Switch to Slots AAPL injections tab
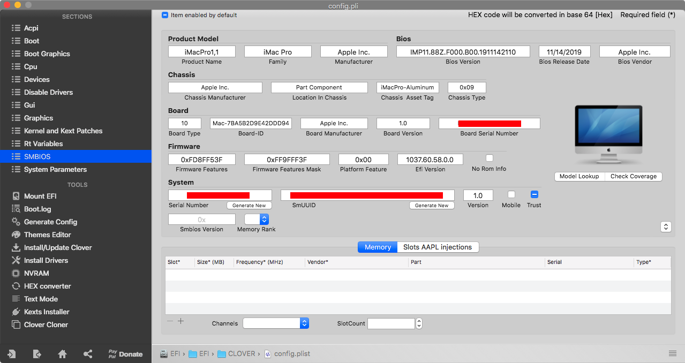The height and width of the screenshot is (363, 685). pos(438,247)
